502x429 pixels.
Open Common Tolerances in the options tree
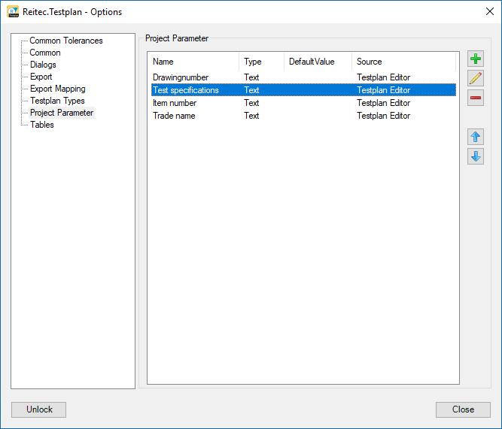click(x=65, y=41)
